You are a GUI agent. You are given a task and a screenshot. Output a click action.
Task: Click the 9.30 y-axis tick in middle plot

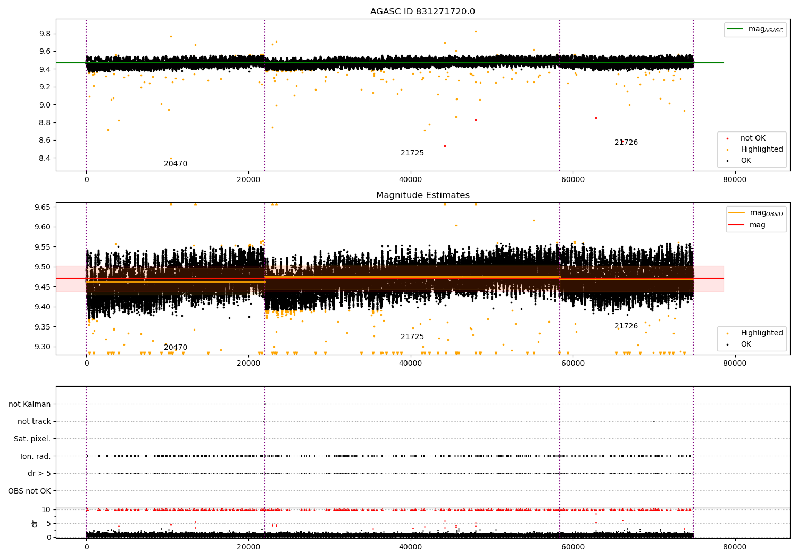(43, 347)
